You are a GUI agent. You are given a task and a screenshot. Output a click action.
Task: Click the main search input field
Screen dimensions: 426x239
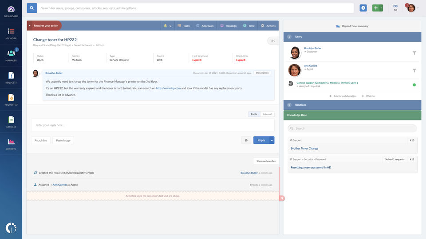195,8
